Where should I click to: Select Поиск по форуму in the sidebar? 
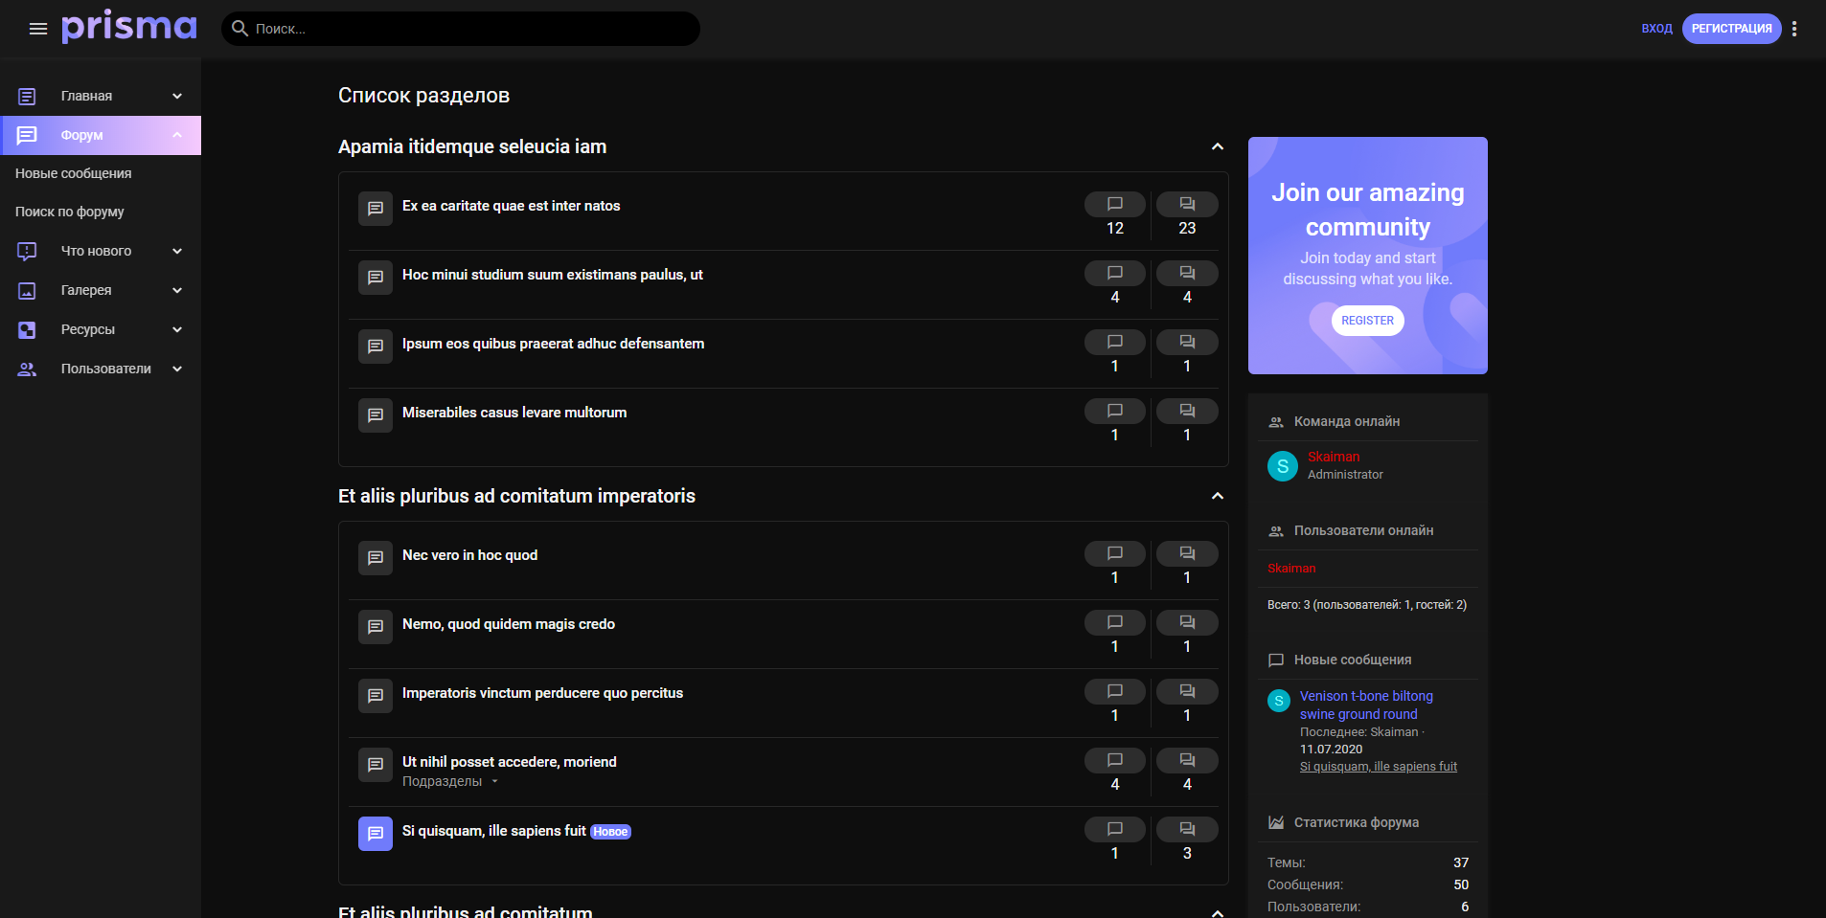pos(70,212)
